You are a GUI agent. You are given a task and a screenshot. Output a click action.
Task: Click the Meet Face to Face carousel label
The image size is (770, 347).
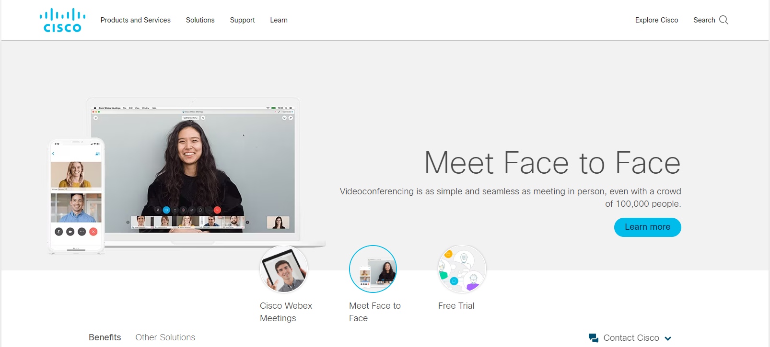(375, 312)
